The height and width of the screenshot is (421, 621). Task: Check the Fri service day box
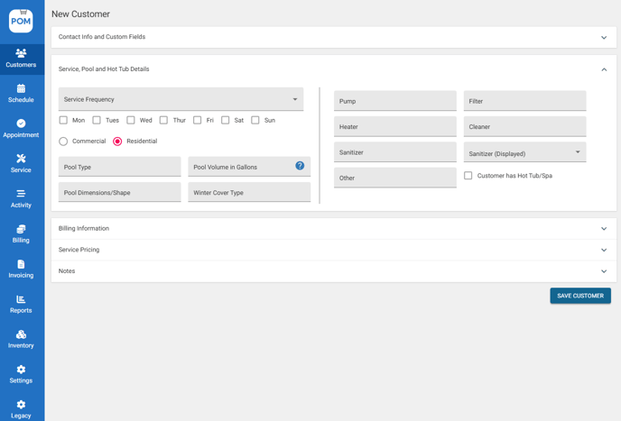197,120
